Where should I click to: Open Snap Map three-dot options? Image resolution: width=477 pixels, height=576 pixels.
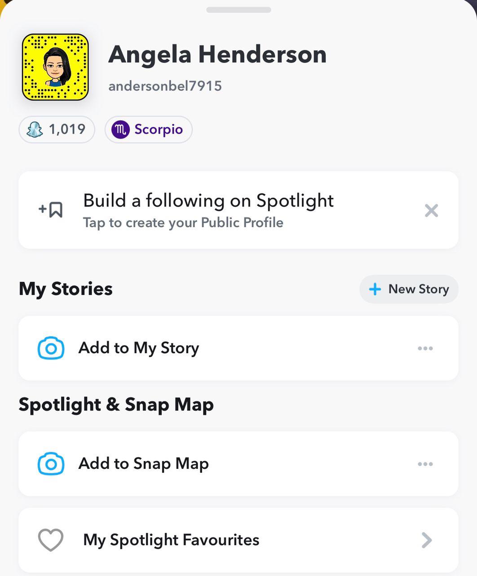click(425, 464)
